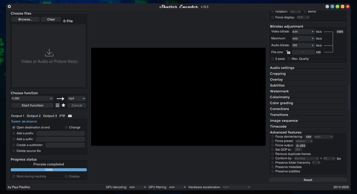The height and width of the screenshot is (194, 357).
Task: Uncheck Open destination at end
Action: click(14, 127)
